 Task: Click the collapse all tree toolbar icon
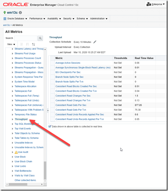[x=28, y=44]
